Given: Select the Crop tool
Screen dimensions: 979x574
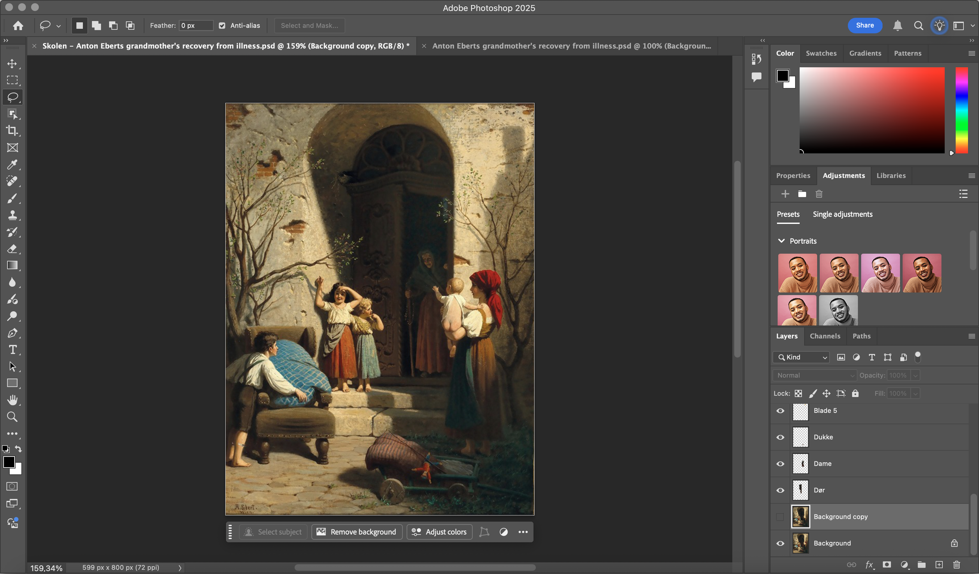Looking at the screenshot, I should click(x=12, y=130).
